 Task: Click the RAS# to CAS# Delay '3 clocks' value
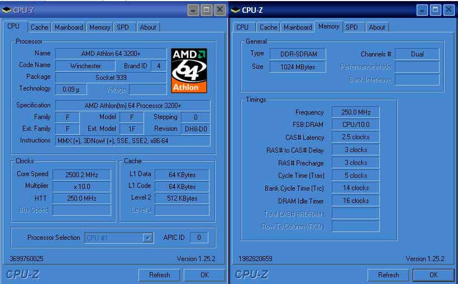coord(355,150)
